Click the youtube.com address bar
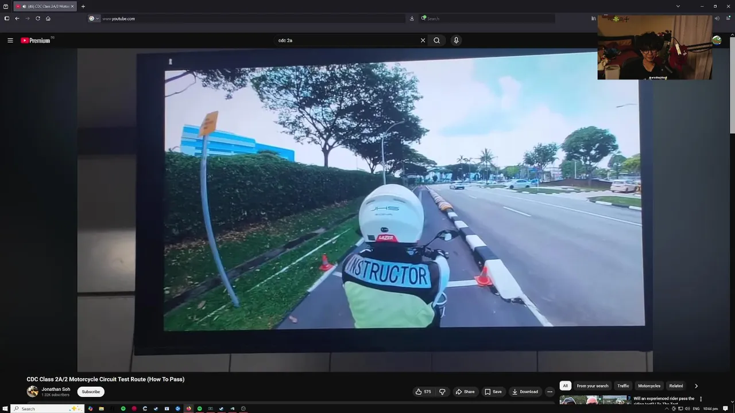The width and height of the screenshot is (735, 413). pyautogui.click(x=247, y=18)
